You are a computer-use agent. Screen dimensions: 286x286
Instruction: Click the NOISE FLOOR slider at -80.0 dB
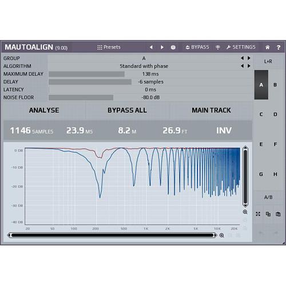coord(150,97)
